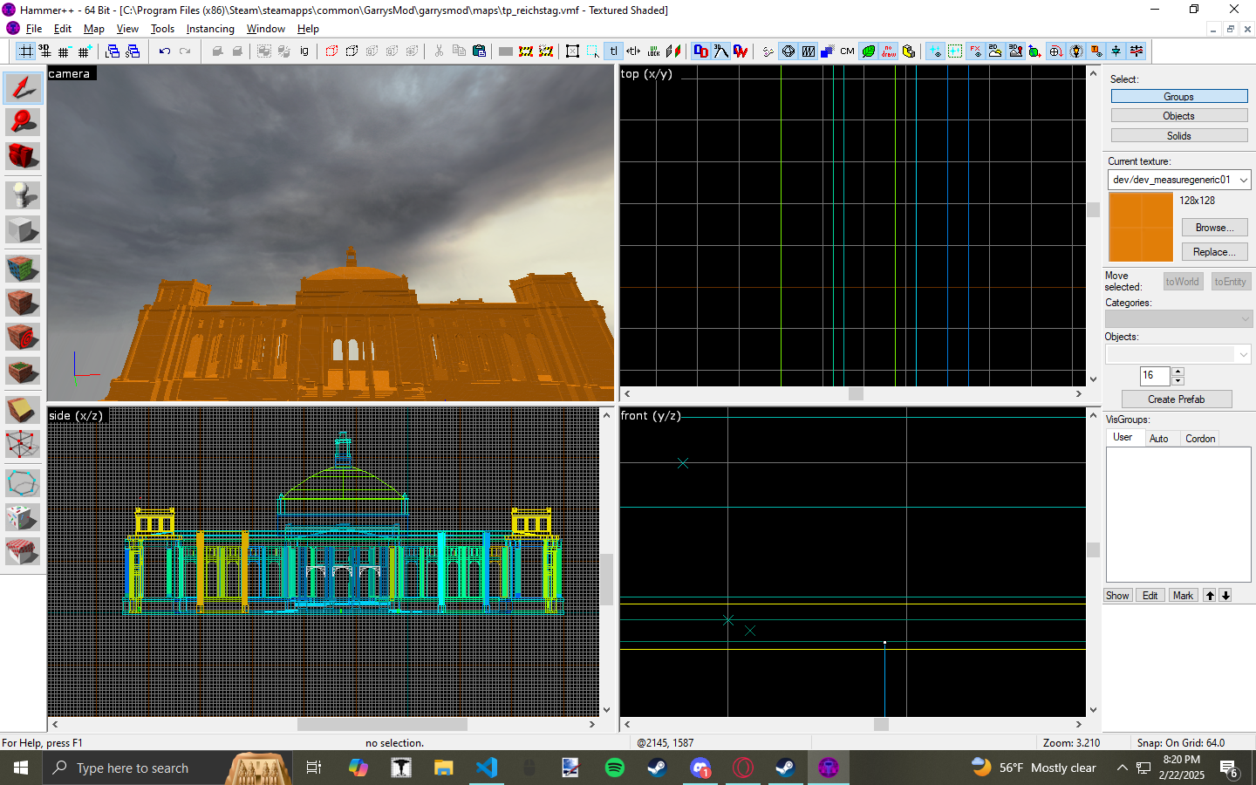This screenshot has height=785, width=1256.
Task: Select the Block creation tool
Action: coord(23,230)
